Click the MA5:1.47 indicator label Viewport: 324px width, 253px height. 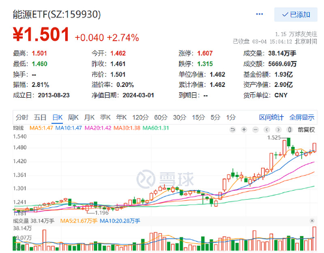pyautogui.click(x=41, y=128)
